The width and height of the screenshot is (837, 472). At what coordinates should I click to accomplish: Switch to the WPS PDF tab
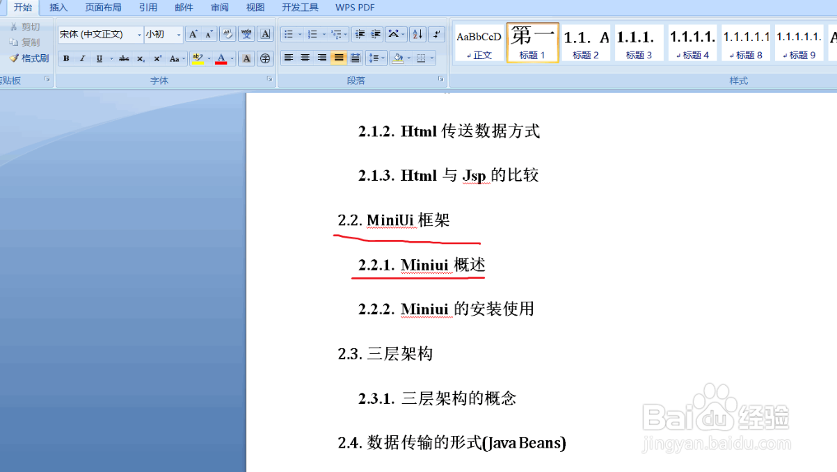[355, 8]
